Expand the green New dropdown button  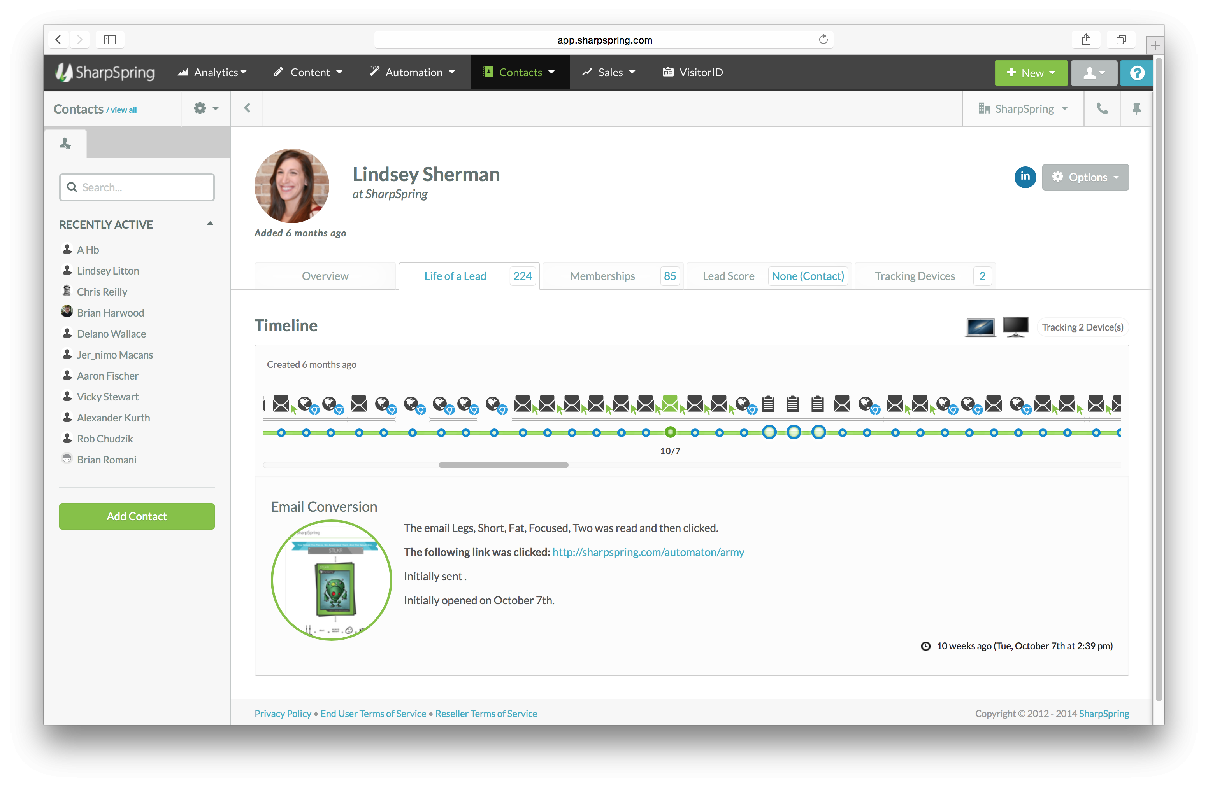pos(1031,72)
